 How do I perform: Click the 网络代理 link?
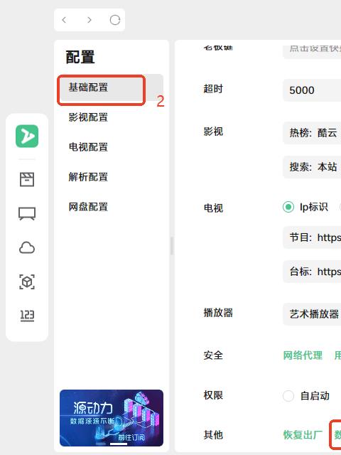[x=303, y=355]
